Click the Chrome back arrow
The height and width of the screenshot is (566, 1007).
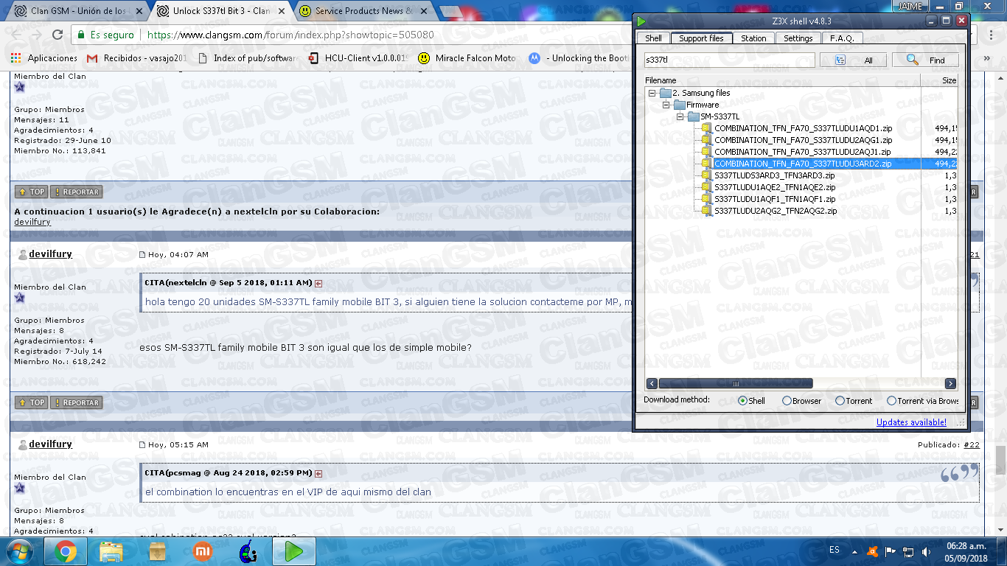(16, 35)
